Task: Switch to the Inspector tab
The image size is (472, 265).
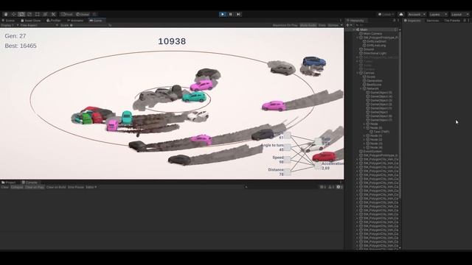Action: click(x=414, y=21)
